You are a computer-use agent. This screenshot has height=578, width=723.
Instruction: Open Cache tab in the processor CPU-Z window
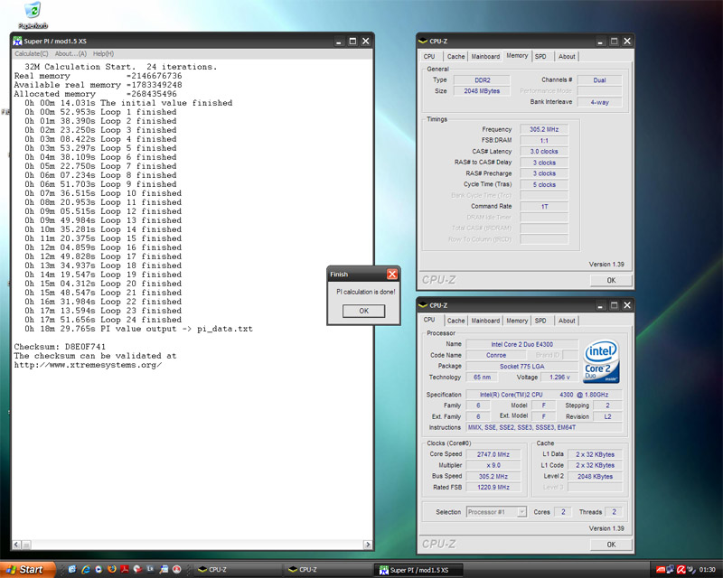[455, 321]
